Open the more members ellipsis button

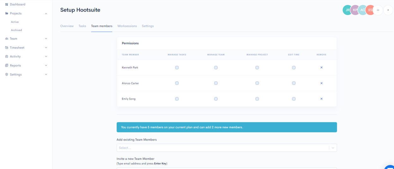(378, 10)
